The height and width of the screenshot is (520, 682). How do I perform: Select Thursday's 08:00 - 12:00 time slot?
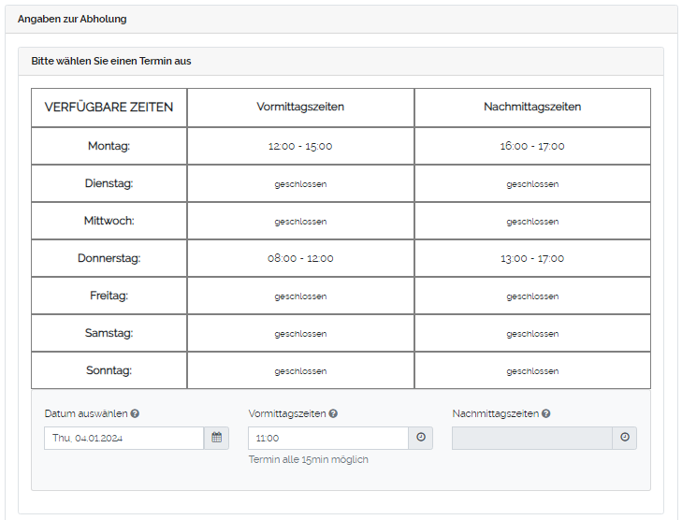(300, 258)
